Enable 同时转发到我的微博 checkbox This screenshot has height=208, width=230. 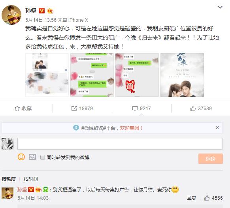click(43, 157)
